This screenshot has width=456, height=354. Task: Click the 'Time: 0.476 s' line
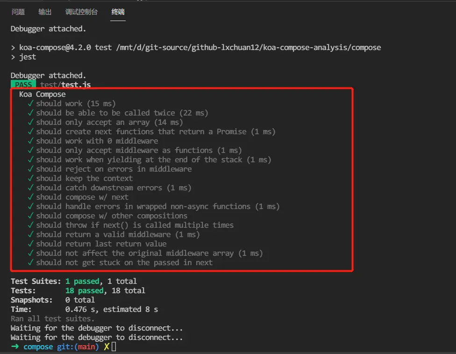(x=85, y=309)
